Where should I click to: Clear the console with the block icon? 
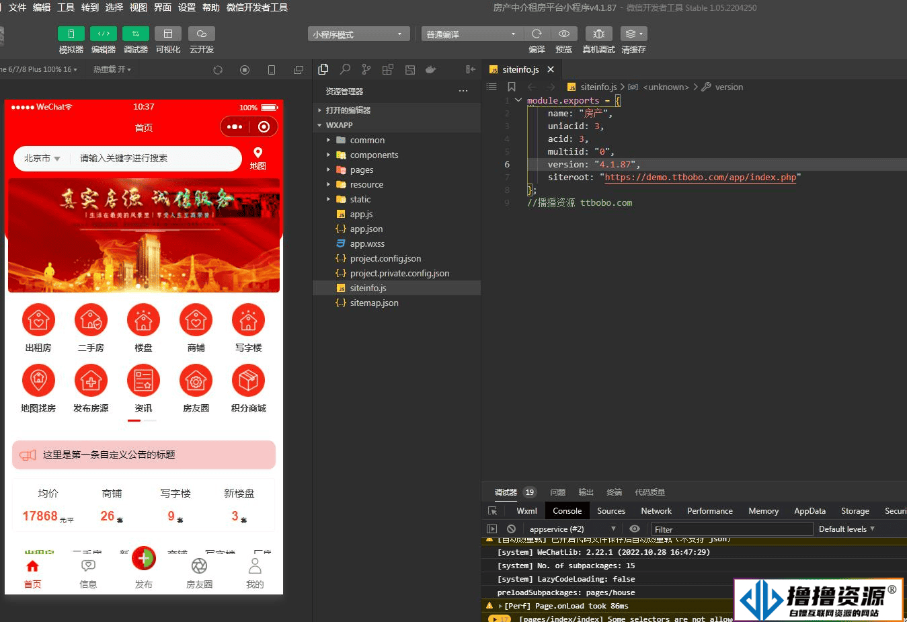coord(511,529)
